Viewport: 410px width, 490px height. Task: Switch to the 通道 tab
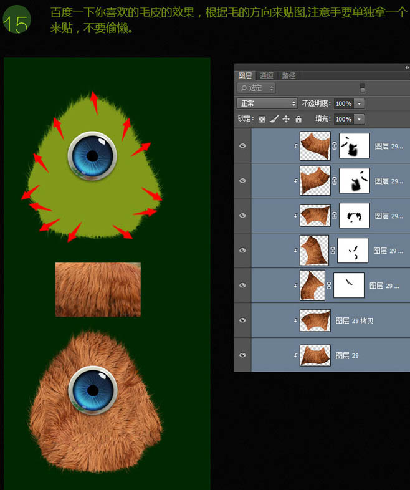point(267,75)
